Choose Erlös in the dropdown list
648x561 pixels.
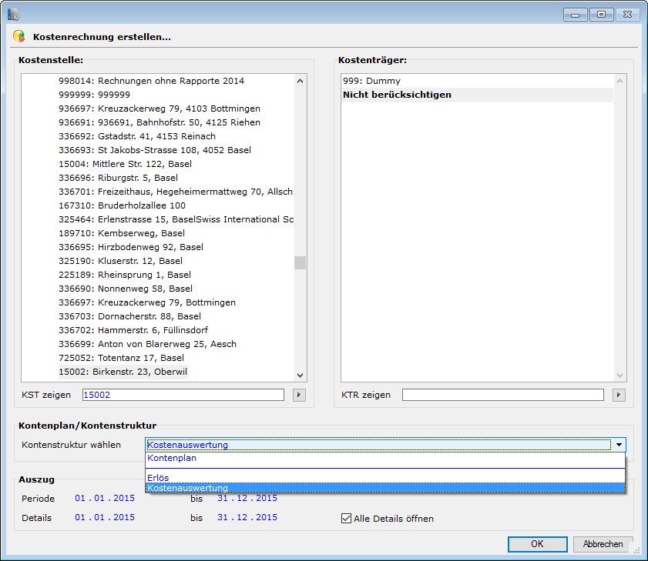point(158,478)
